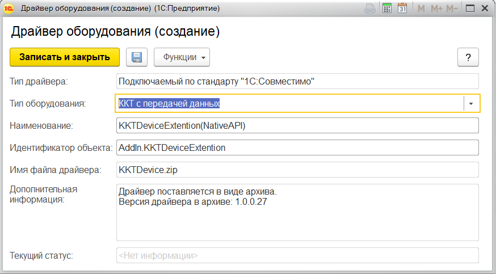Click the Тип оборудования field text
The width and height of the screenshot is (496, 274).
coord(169,103)
